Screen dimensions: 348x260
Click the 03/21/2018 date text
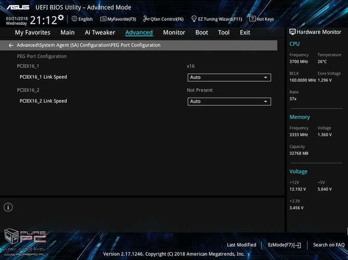click(17, 19)
